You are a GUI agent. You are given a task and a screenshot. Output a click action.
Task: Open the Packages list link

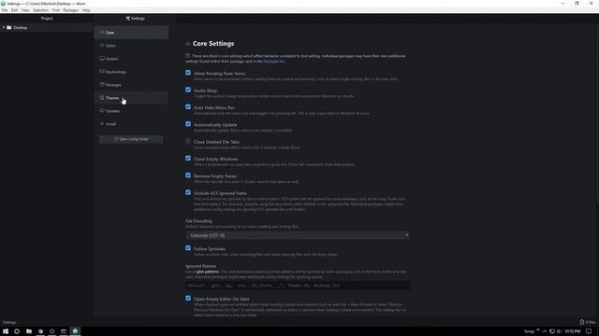click(x=273, y=62)
